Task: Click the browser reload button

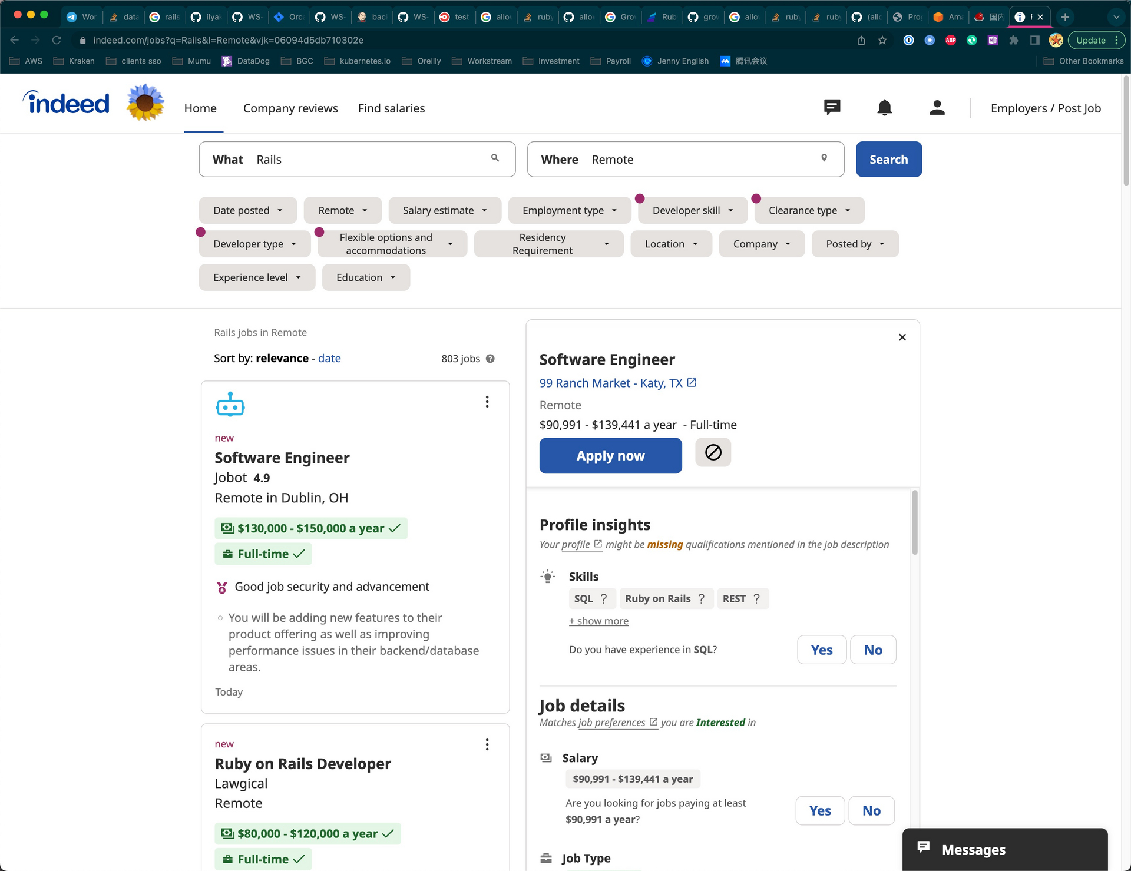Action: pos(57,40)
